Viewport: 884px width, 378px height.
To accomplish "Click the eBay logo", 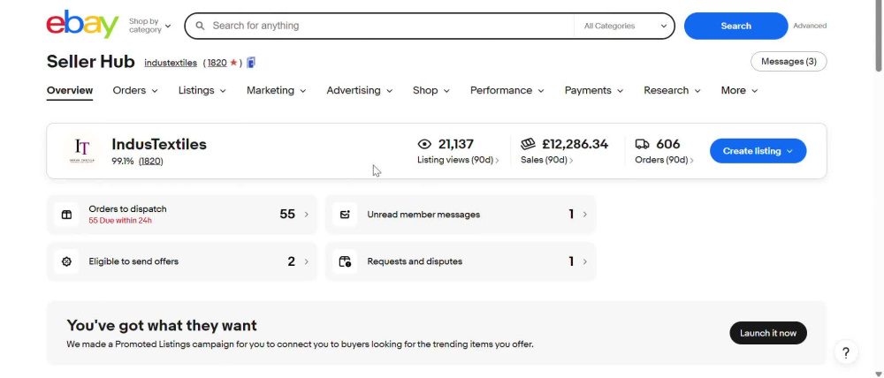I will pos(82,24).
